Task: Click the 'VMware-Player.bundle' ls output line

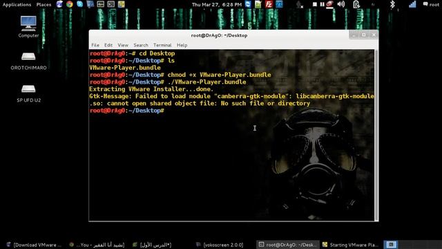Action: [x=125, y=68]
